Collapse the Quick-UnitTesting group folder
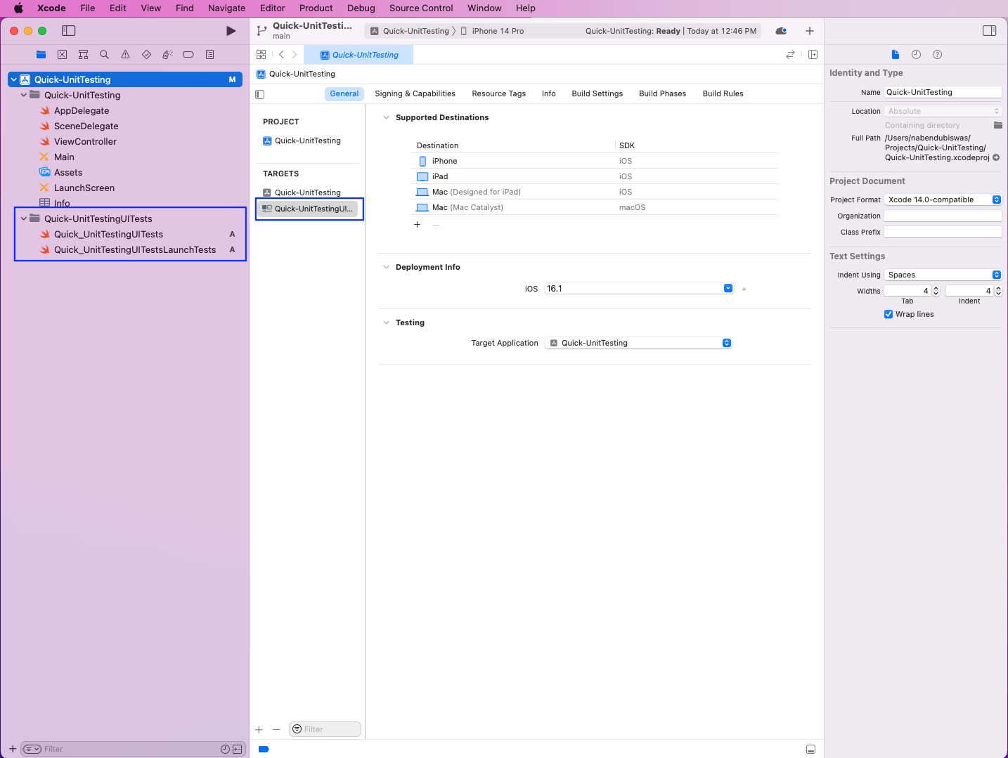Screen dimensions: 1008x758 pyautogui.click(x=23, y=96)
